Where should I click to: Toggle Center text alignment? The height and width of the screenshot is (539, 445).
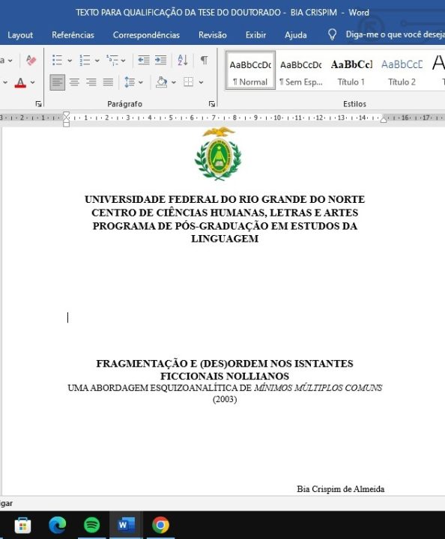click(x=74, y=82)
